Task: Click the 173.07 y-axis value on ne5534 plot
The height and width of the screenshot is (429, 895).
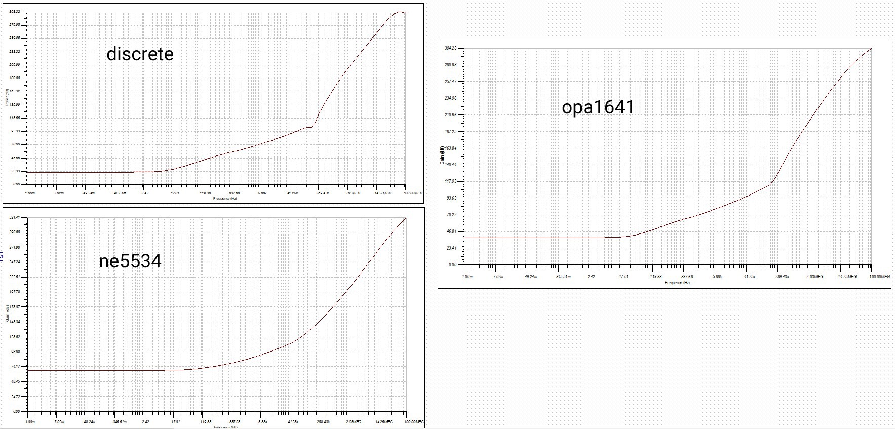Action: [15, 307]
